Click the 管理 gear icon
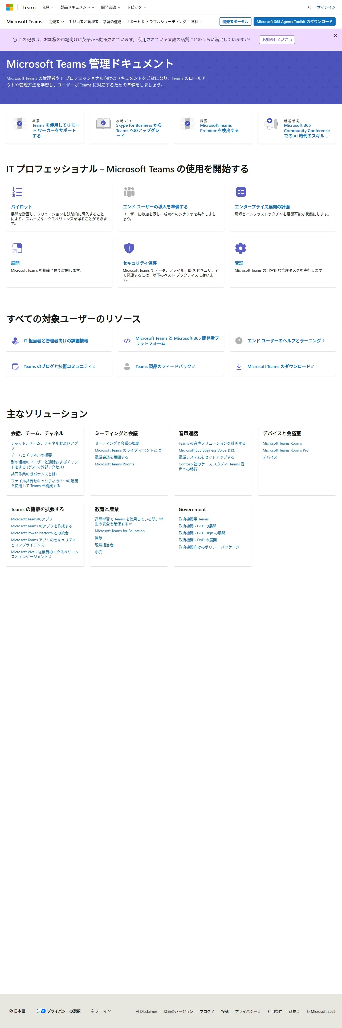Image resolution: width=342 pixels, height=1028 pixels. (x=241, y=248)
